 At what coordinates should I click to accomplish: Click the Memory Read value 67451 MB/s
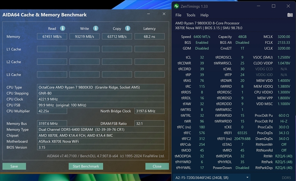(52, 37)
